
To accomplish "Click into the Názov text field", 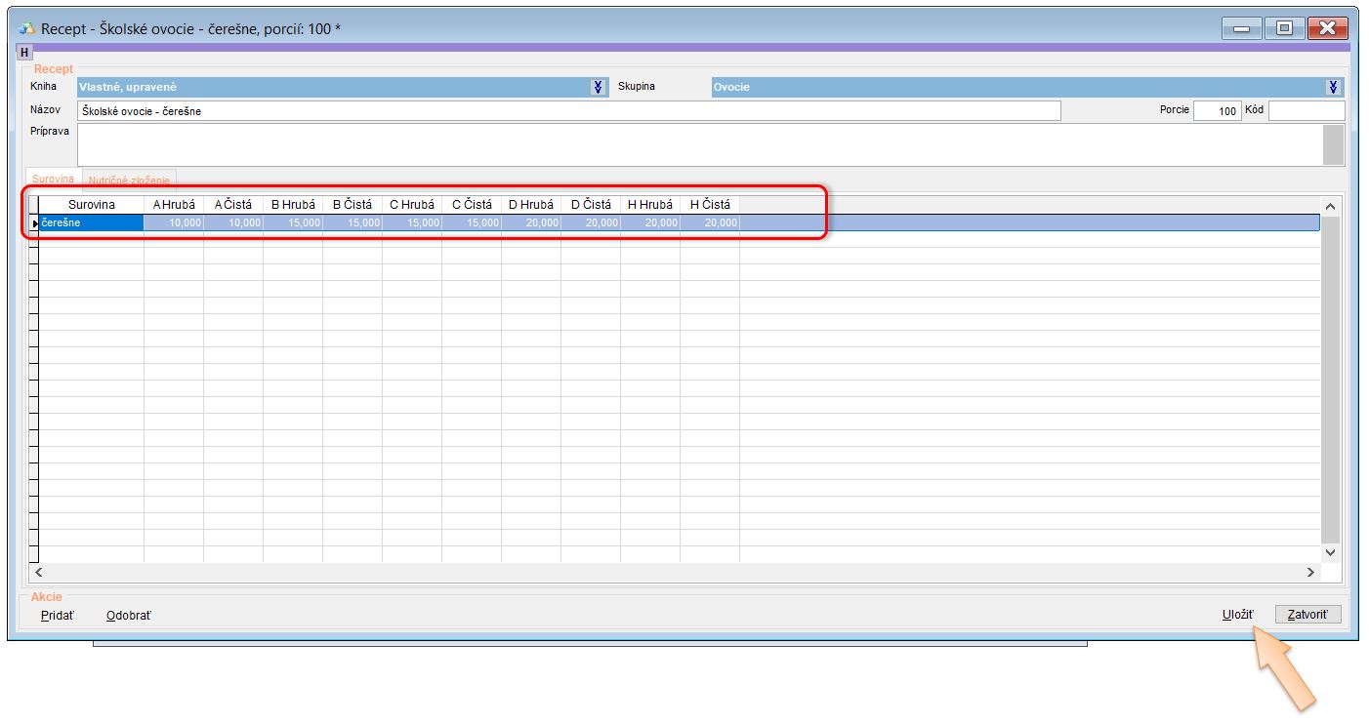I will pos(568,111).
